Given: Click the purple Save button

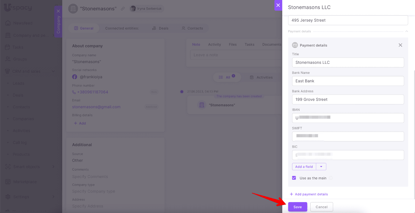Looking at the screenshot, I should click(298, 207).
